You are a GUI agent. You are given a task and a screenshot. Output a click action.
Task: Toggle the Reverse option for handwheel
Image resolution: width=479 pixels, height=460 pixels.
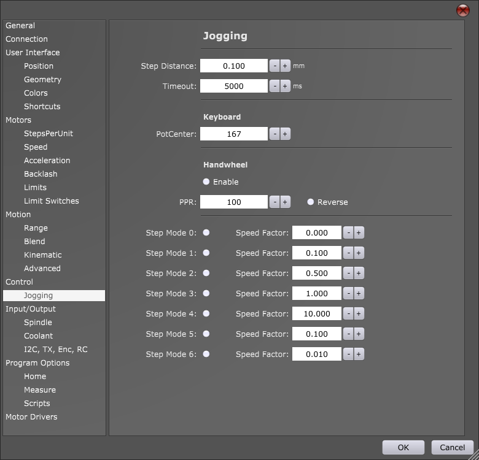tap(311, 202)
